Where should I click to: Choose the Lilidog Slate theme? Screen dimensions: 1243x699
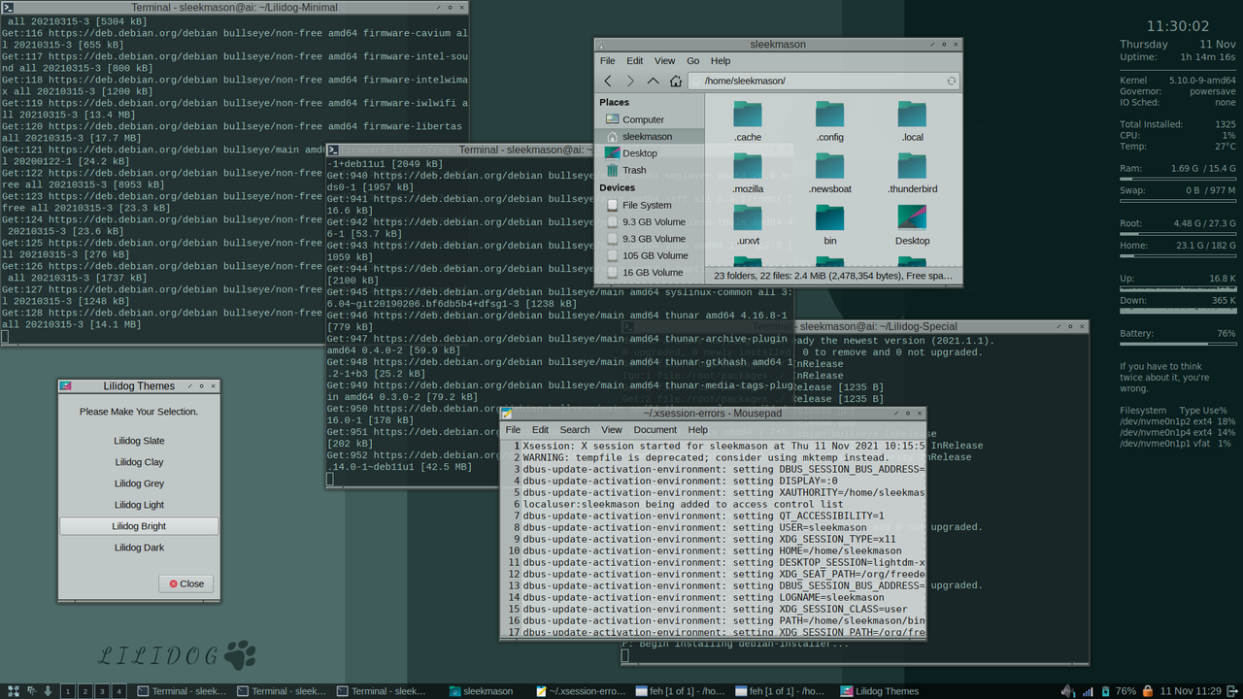point(139,441)
